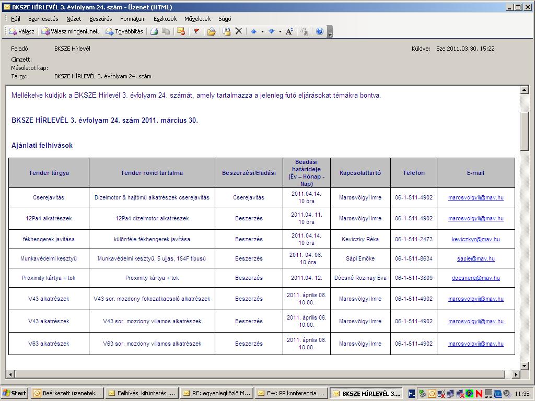Switch to Felhívás_kitüntetés taskbar window
The width and height of the screenshot is (535, 401).
[x=142, y=393]
